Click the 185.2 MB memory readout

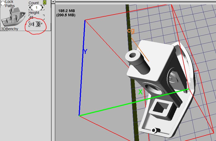click(x=66, y=11)
